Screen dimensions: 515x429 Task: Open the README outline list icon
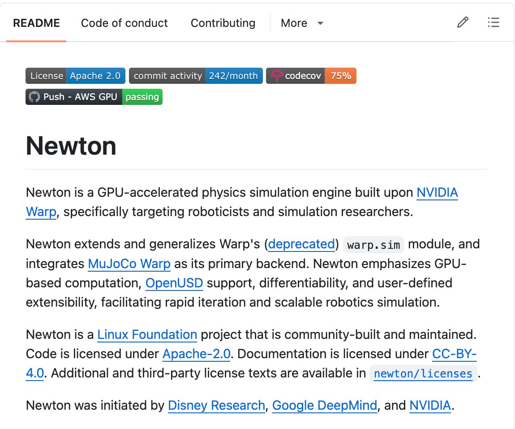click(494, 22)
